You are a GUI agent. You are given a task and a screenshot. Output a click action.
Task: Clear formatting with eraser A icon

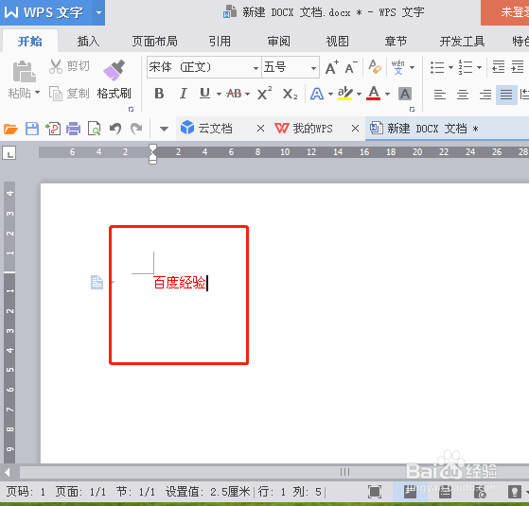click(375, 67)
